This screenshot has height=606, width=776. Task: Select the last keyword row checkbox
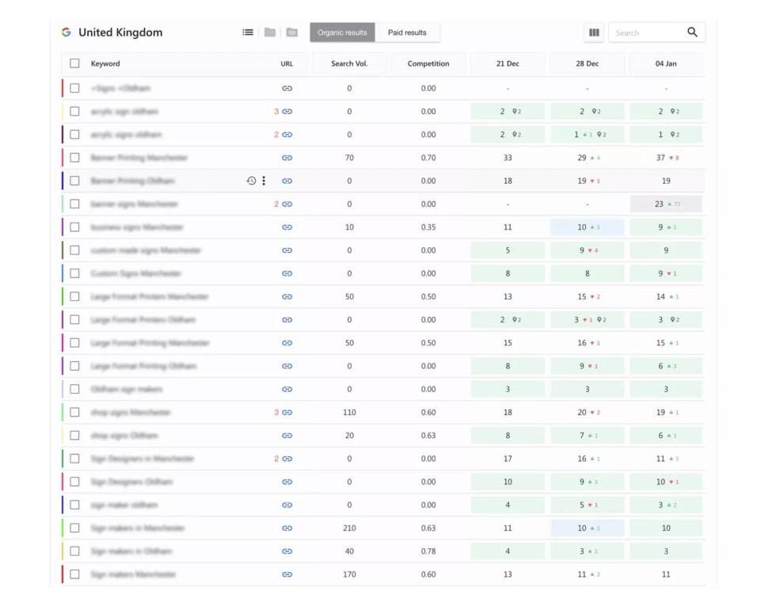coord(74,574)
